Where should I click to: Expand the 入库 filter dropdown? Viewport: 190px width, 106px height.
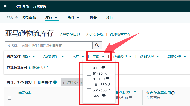pos(78,57)
